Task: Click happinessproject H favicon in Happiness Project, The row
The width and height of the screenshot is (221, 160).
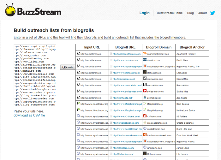Action: [x=145, y=66]
